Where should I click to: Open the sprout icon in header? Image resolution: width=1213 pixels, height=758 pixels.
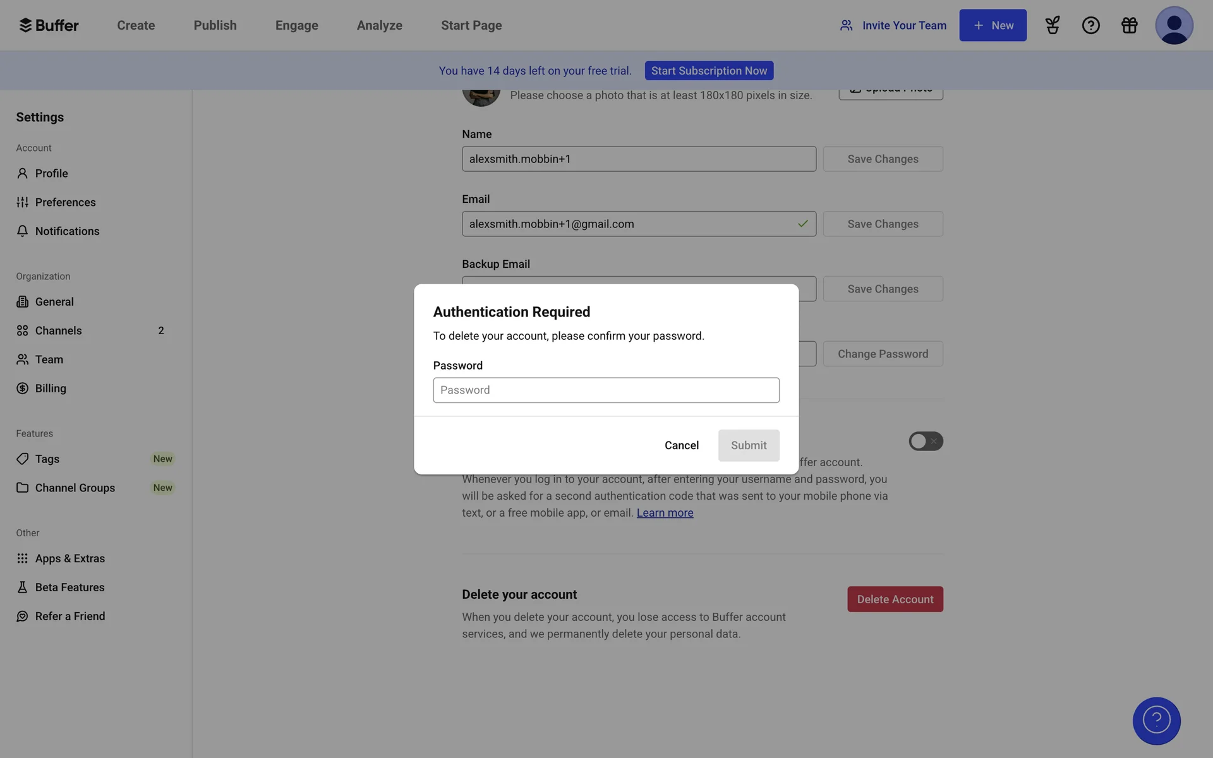(1052, 25)
